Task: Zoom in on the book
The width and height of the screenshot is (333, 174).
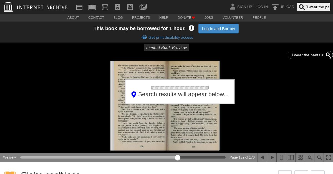Action: tap(319, 157)
